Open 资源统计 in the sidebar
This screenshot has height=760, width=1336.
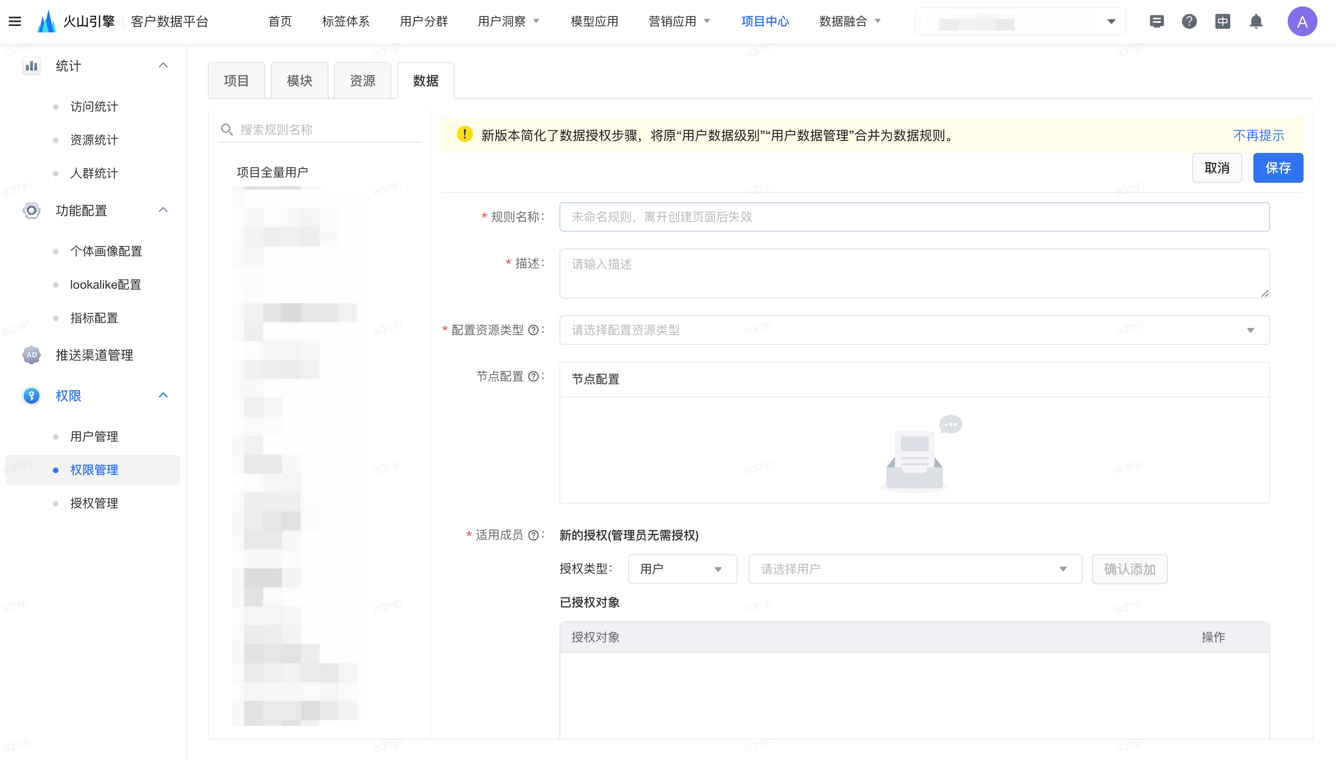click(94, 140)
